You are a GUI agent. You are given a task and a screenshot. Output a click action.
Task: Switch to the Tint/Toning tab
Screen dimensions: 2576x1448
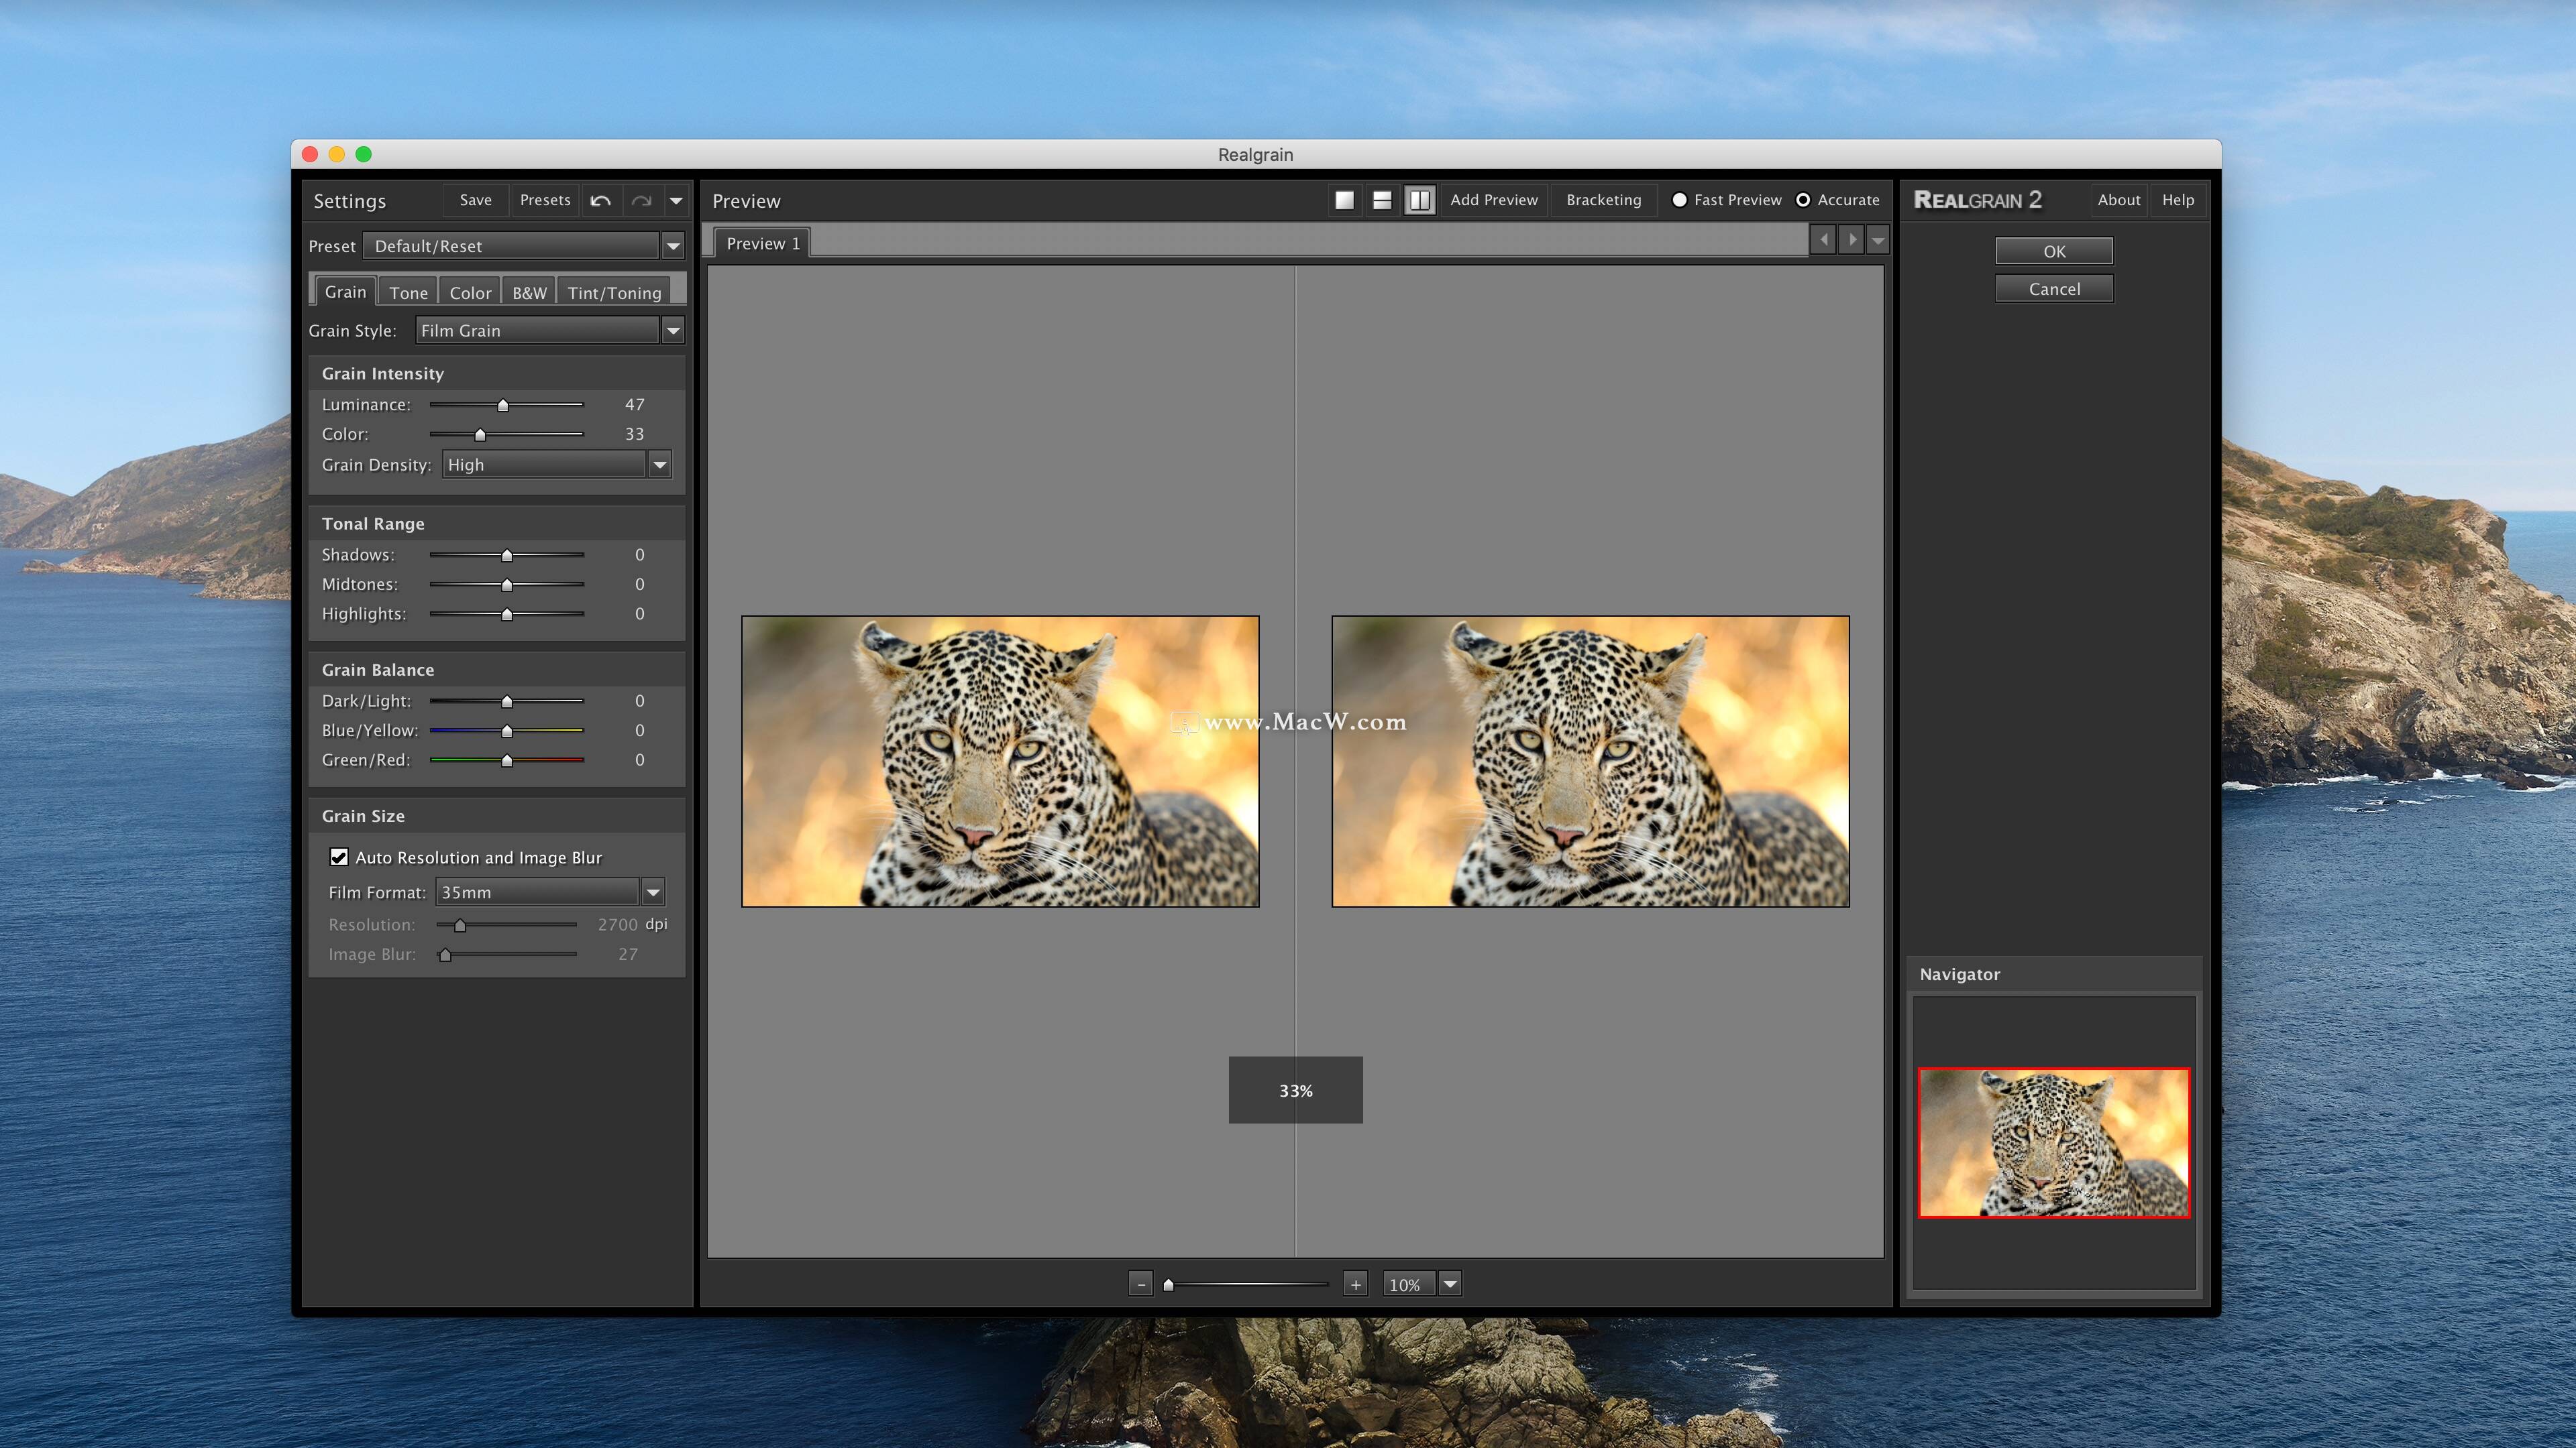click(614, 293)
